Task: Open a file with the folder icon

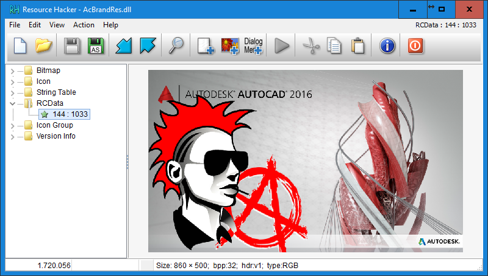Action: (x=43, y=46)
